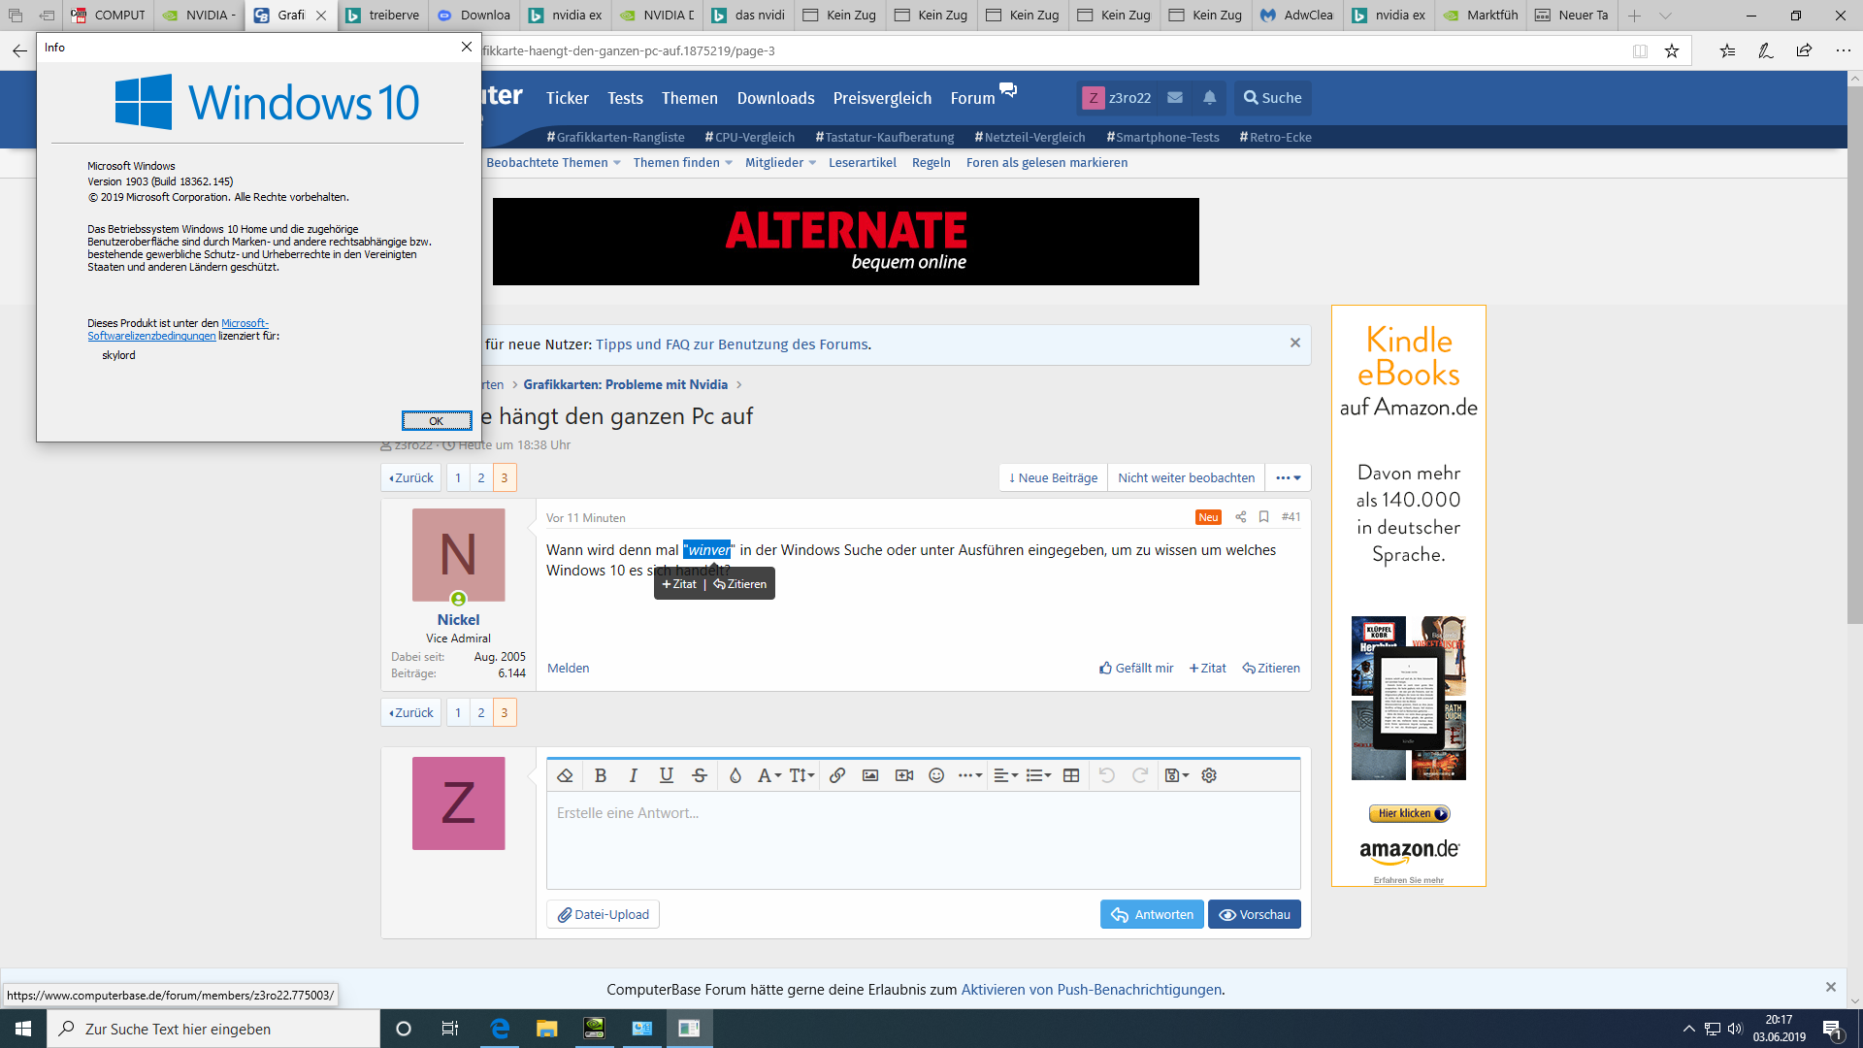Toggle bold formatting in the editor
The height and width of the screenshot is (1048, 1863).
click(x=601, y=775)
